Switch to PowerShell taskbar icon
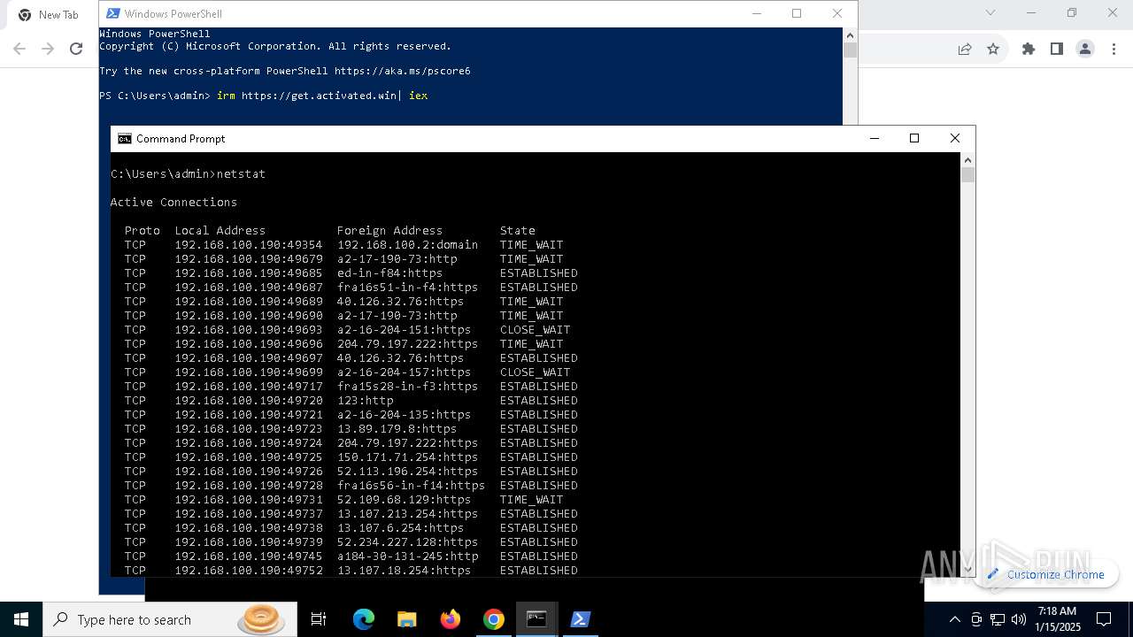 [581, 619]
